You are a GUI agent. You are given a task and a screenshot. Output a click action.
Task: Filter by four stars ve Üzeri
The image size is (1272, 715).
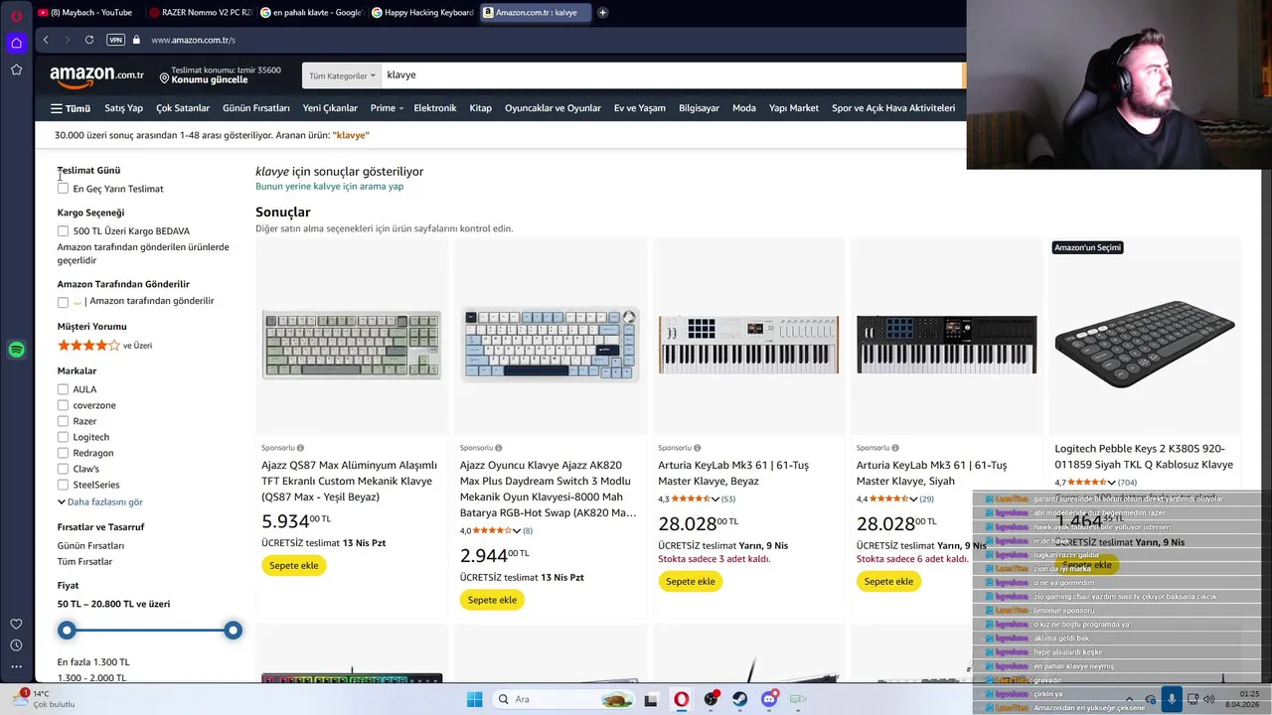click(104, 346)
